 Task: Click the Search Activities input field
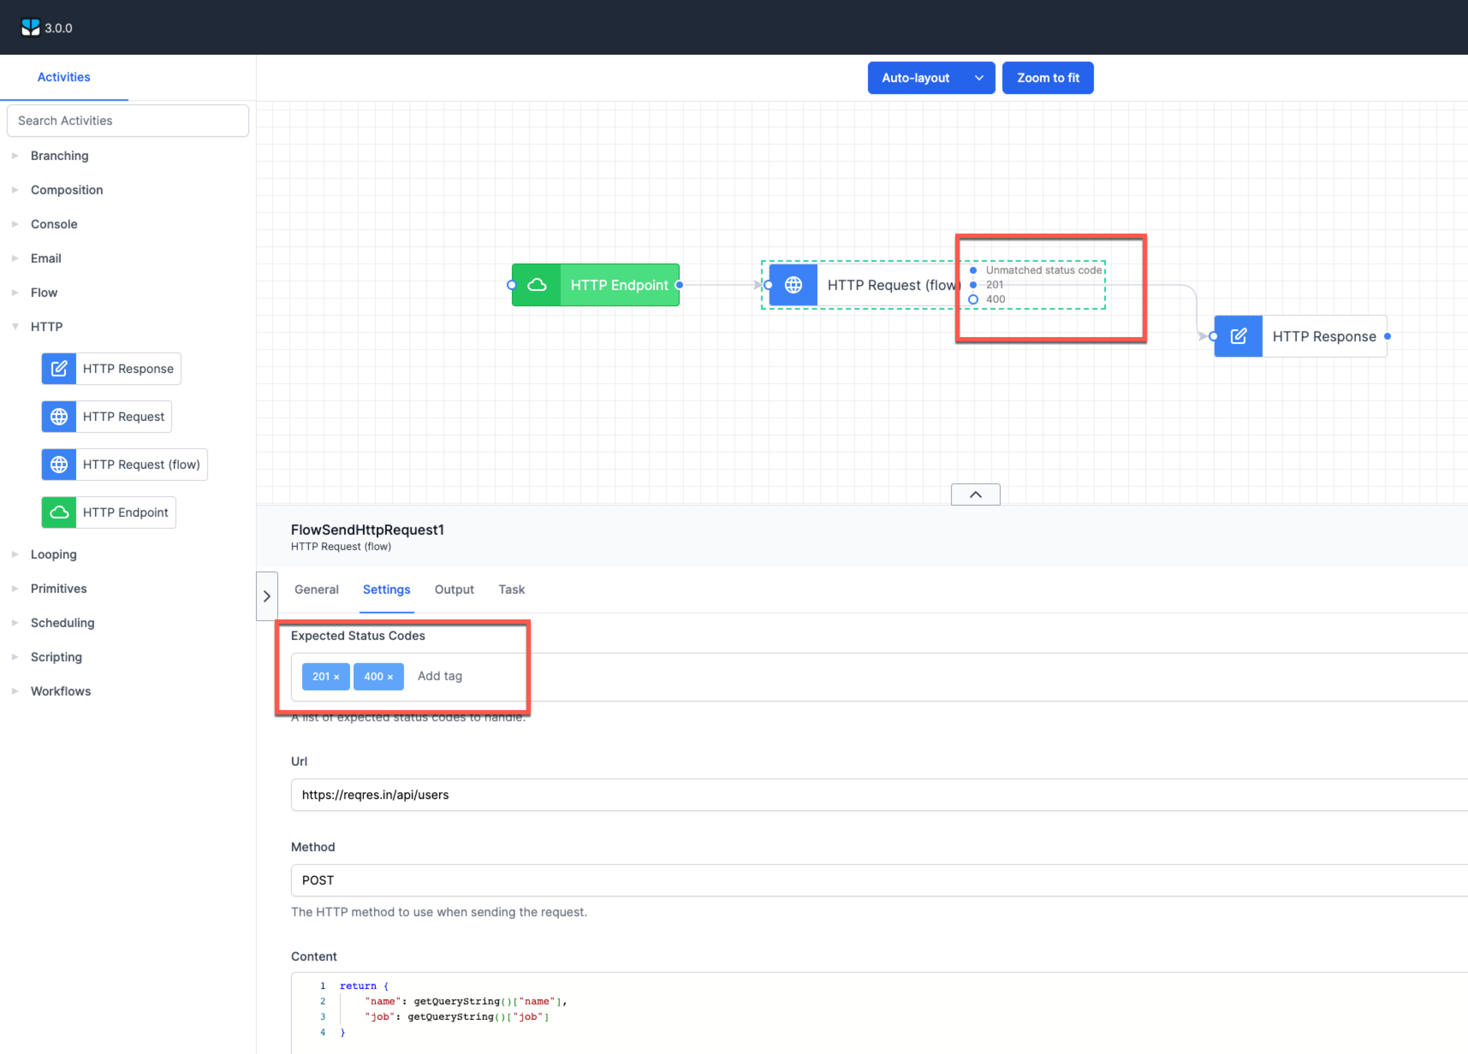pos(128,120)
